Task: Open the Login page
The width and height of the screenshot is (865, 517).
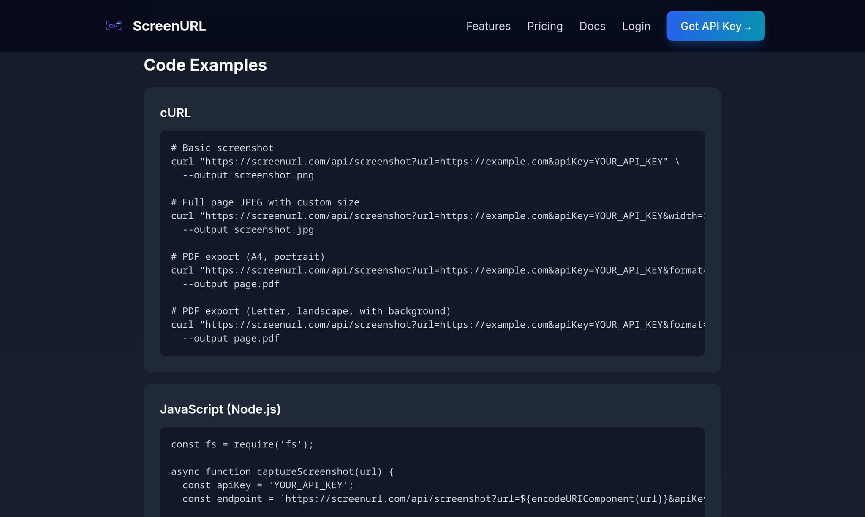Action: [x=636, y=26]
